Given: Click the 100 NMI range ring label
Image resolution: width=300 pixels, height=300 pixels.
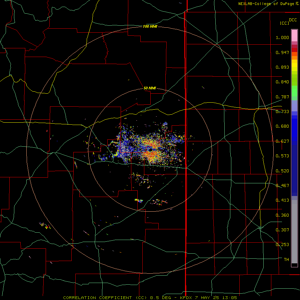Looking at the screenshot, I should (150, 26).
